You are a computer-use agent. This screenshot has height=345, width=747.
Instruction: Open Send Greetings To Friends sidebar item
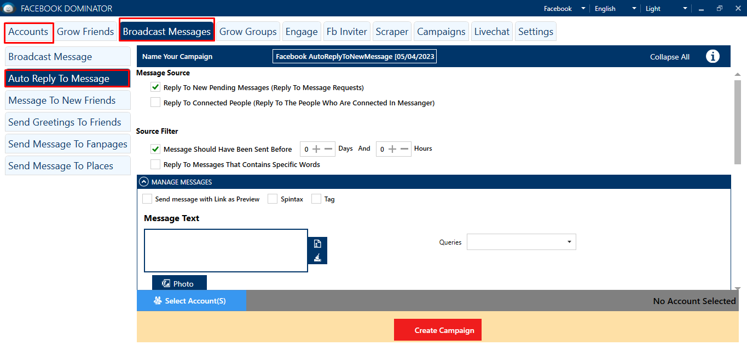pyautogui.click(x=68, y=122)
